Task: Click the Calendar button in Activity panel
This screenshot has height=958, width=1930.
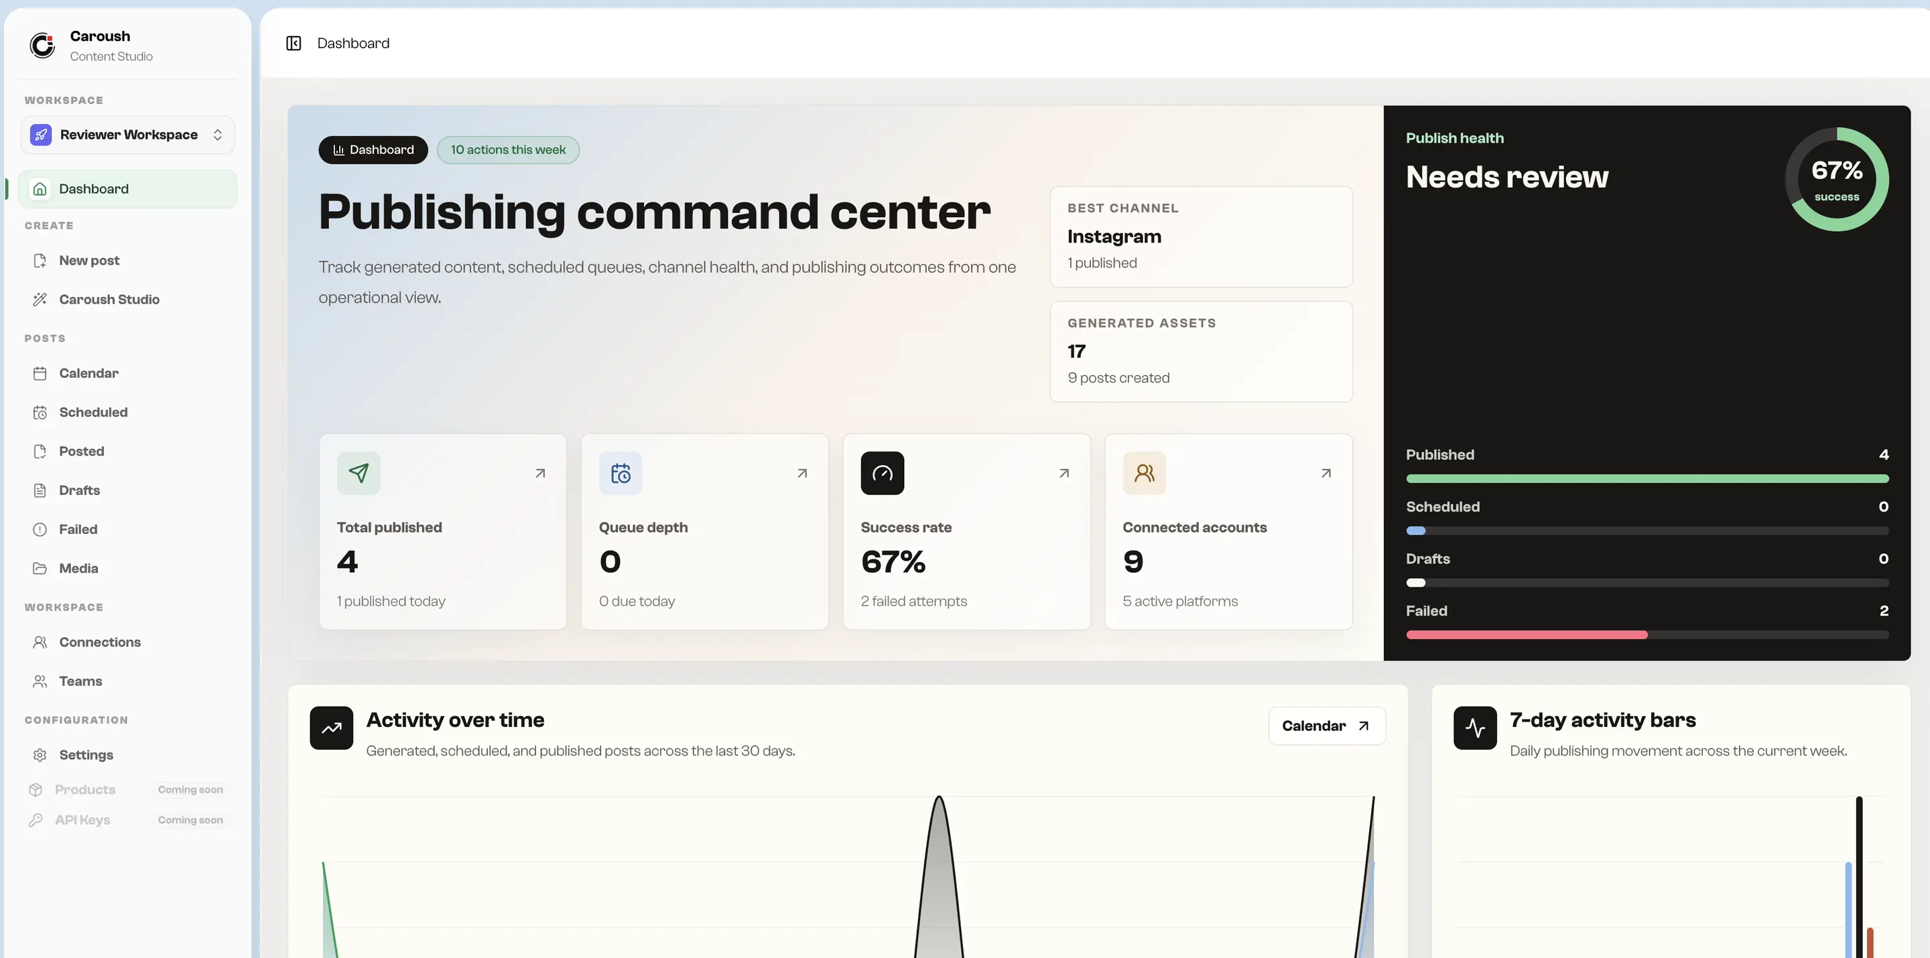Action: tap(1326, 726)
